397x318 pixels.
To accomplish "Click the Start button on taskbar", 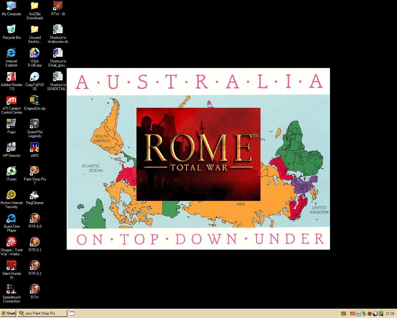I will (8, 313).
